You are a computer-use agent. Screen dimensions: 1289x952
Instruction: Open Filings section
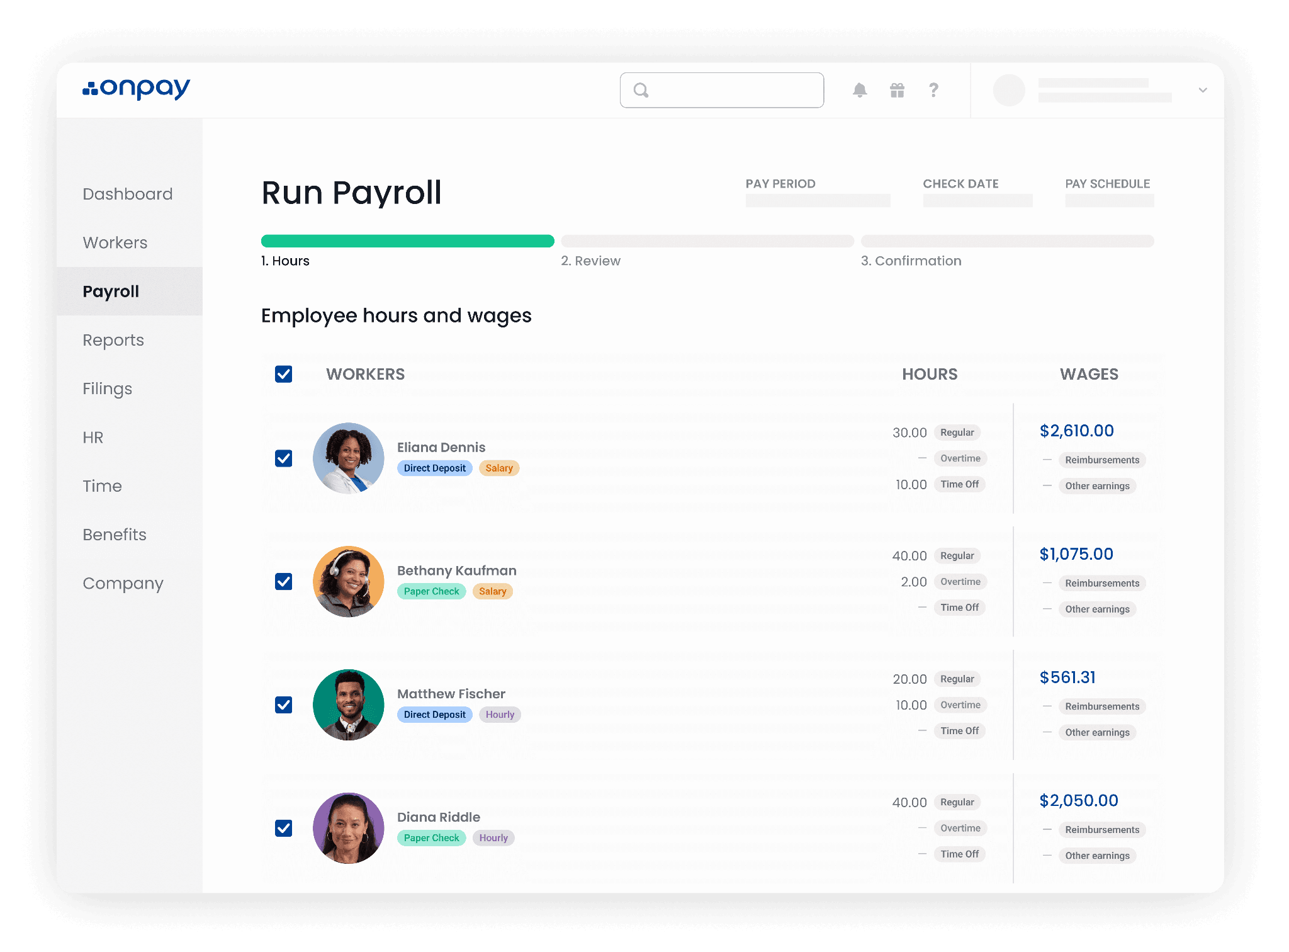point(108,388)
